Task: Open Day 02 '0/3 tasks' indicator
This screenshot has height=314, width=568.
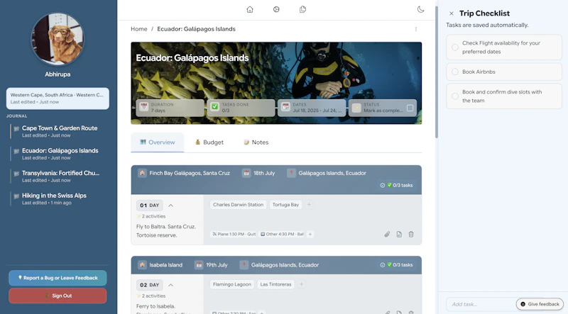Action: coord(396,265)
